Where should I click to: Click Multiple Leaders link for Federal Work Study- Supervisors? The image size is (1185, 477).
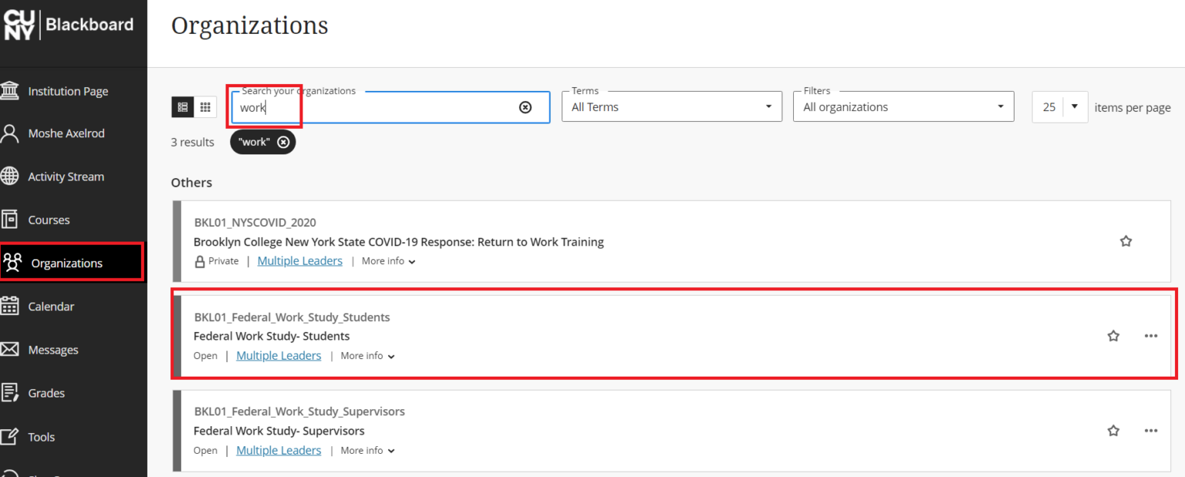(x=279, y=450)
